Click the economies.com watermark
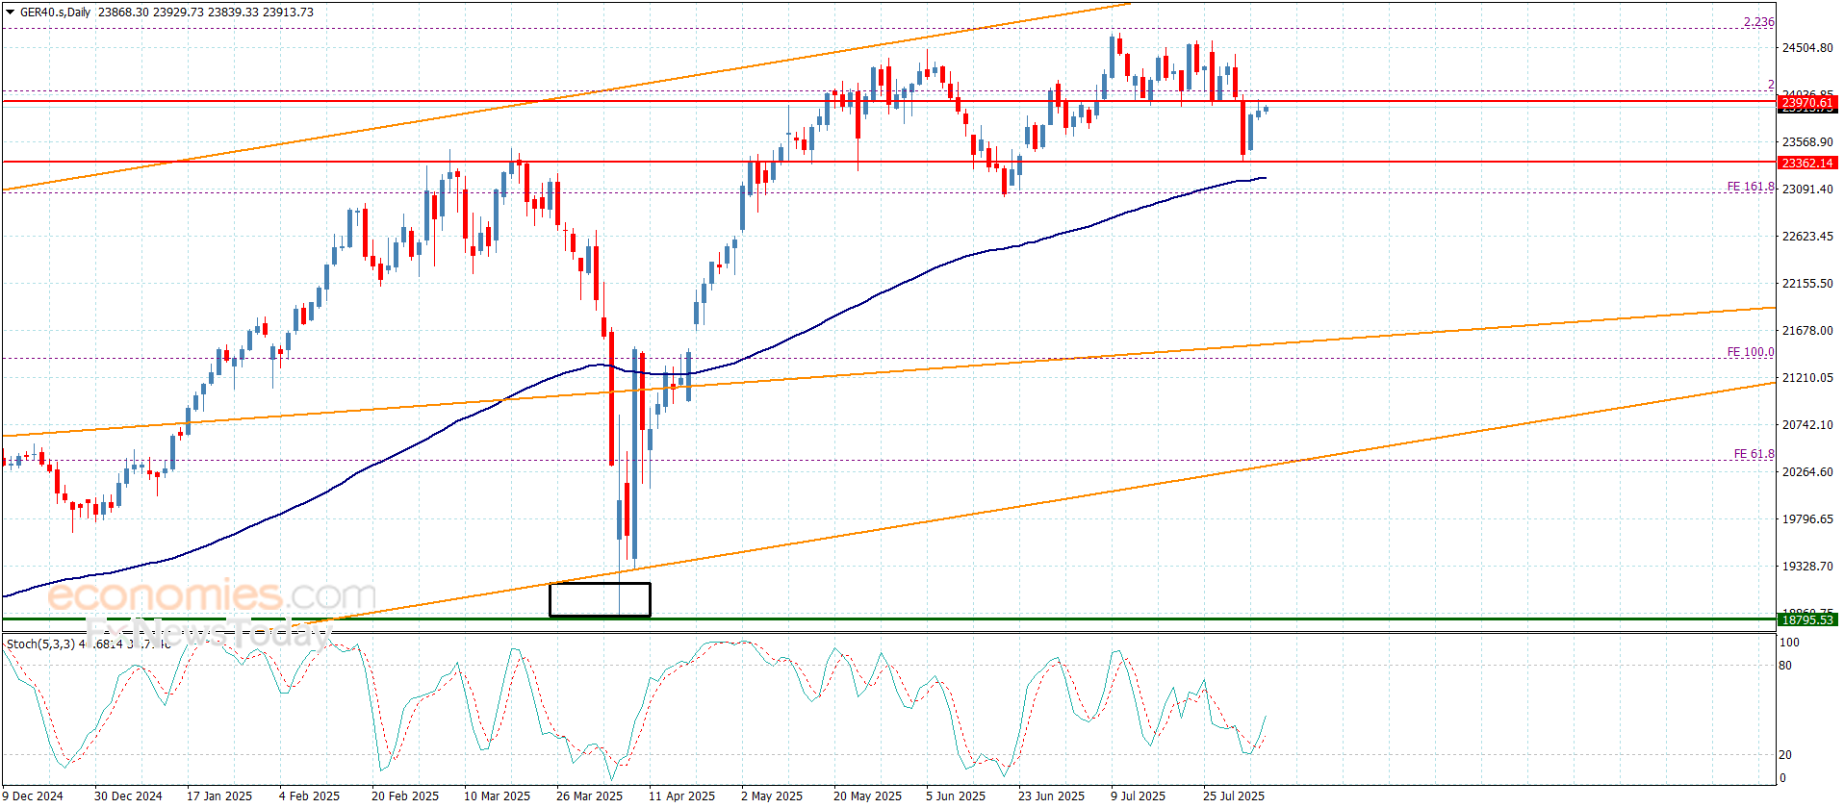The image size is (1844, 808). 212,595
